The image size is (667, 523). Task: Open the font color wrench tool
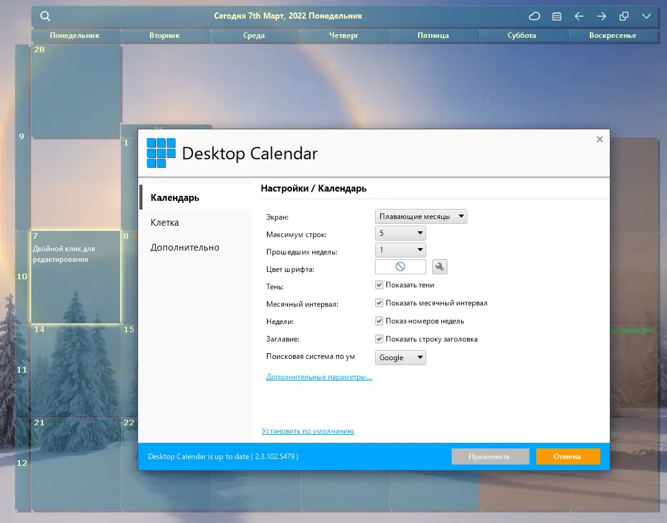[439, 267]
